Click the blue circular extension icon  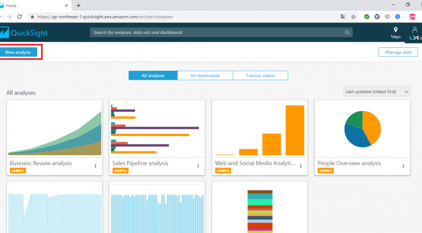[398, 17]
